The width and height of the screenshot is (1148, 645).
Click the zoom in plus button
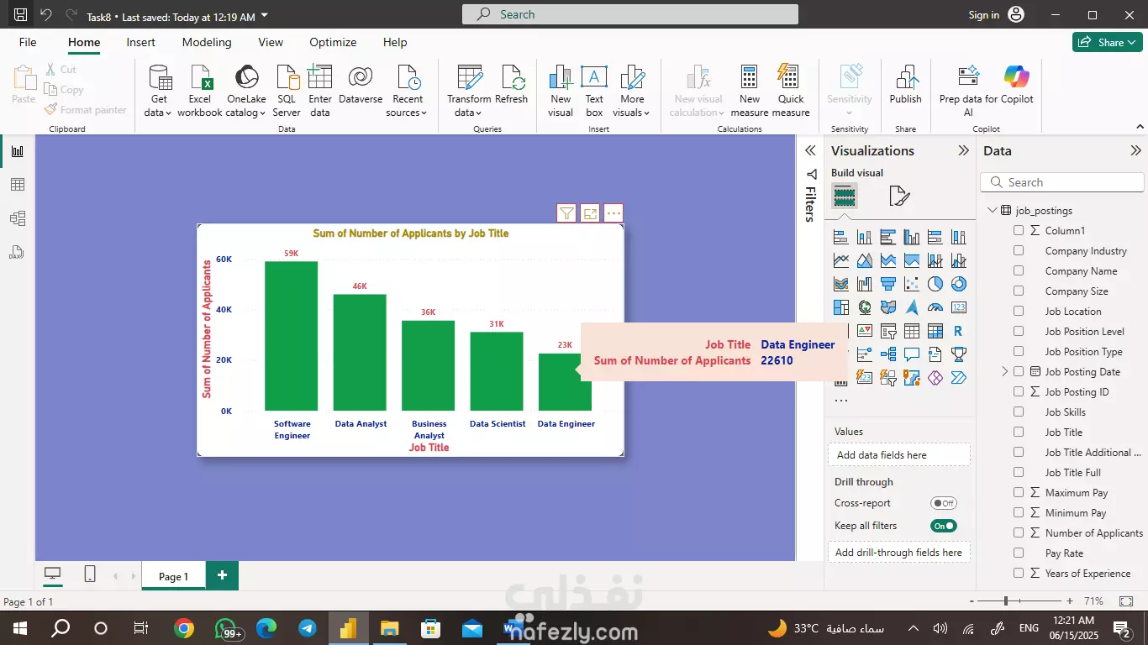1069,601
